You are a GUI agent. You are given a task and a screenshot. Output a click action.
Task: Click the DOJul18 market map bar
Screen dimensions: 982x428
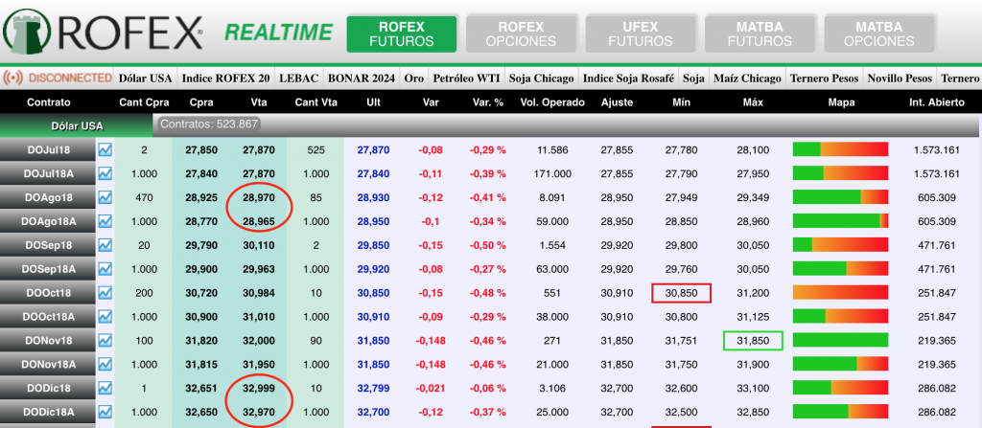840,149
